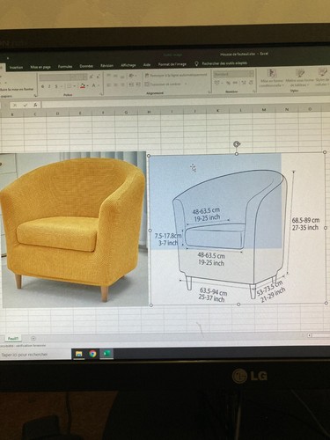Click the Borders icon
330x440 pixels.
(x=69, y=86)
